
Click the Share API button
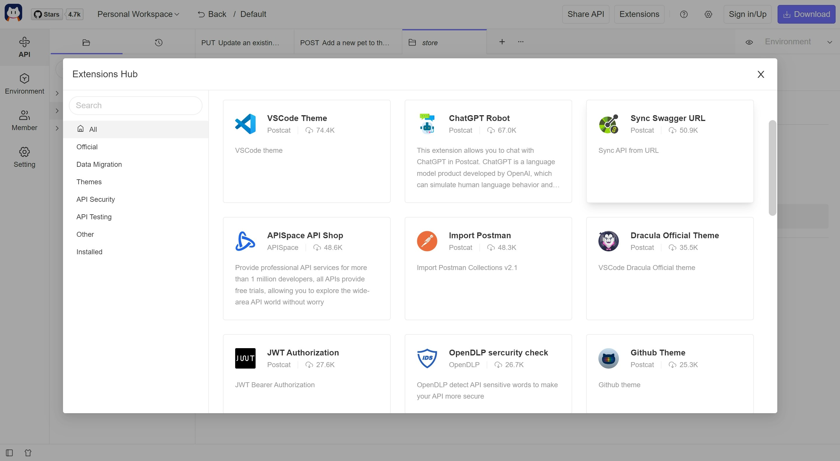coord(586,14)
